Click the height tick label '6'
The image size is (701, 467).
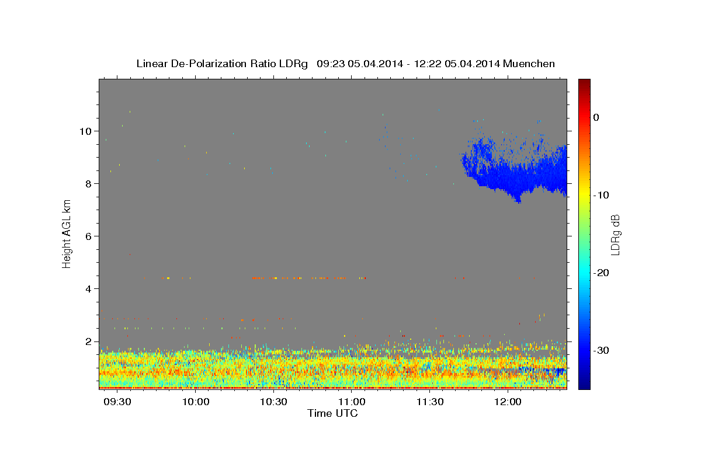pos(88,236)
